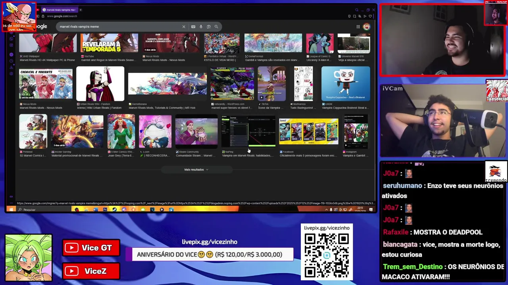Open Periódico Virtual Estilo de Vida Nerd image
The width and height of the screenshot is (508, 285).
pos(222,43)
